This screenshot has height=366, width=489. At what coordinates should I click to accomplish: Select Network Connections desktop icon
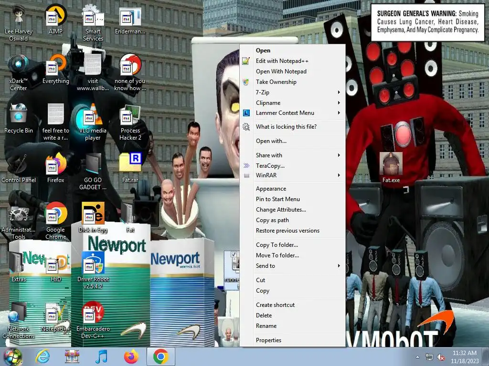[x=19, y=321]
